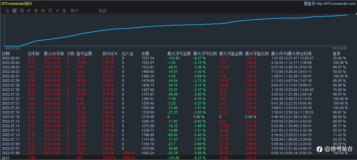Screen dimensions: 357x160
Task: Select the 日 daily statistics tab
Action: (x=15, y=11)
